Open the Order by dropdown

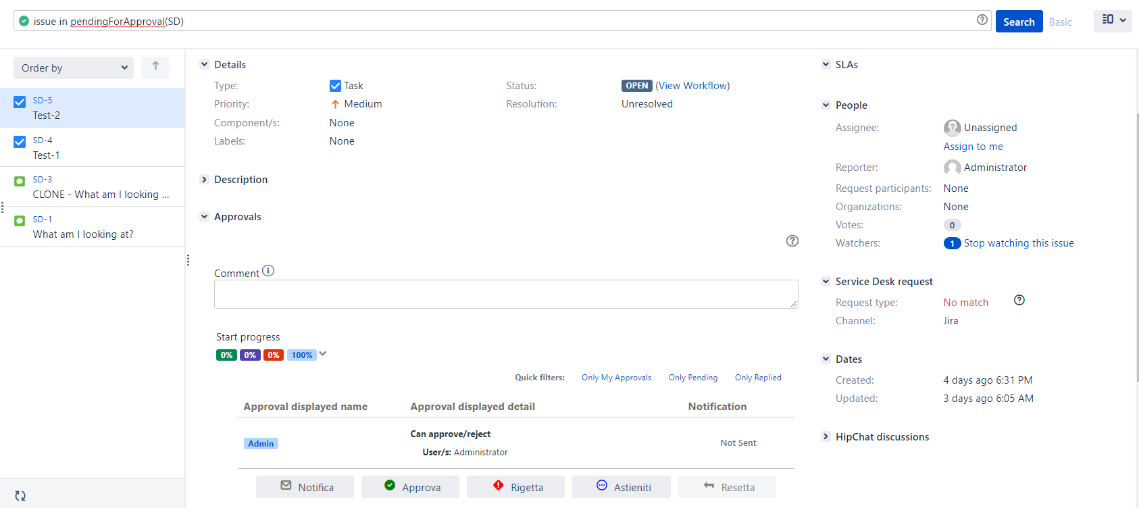coord(74,68)
